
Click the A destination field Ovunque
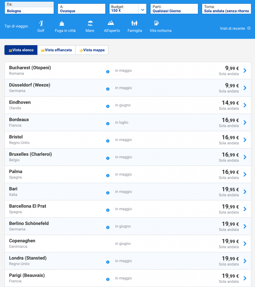[x=81, y=9]
